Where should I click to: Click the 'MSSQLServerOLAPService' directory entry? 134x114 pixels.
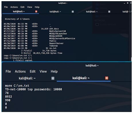pyautogui.click(x=62, y=38)
